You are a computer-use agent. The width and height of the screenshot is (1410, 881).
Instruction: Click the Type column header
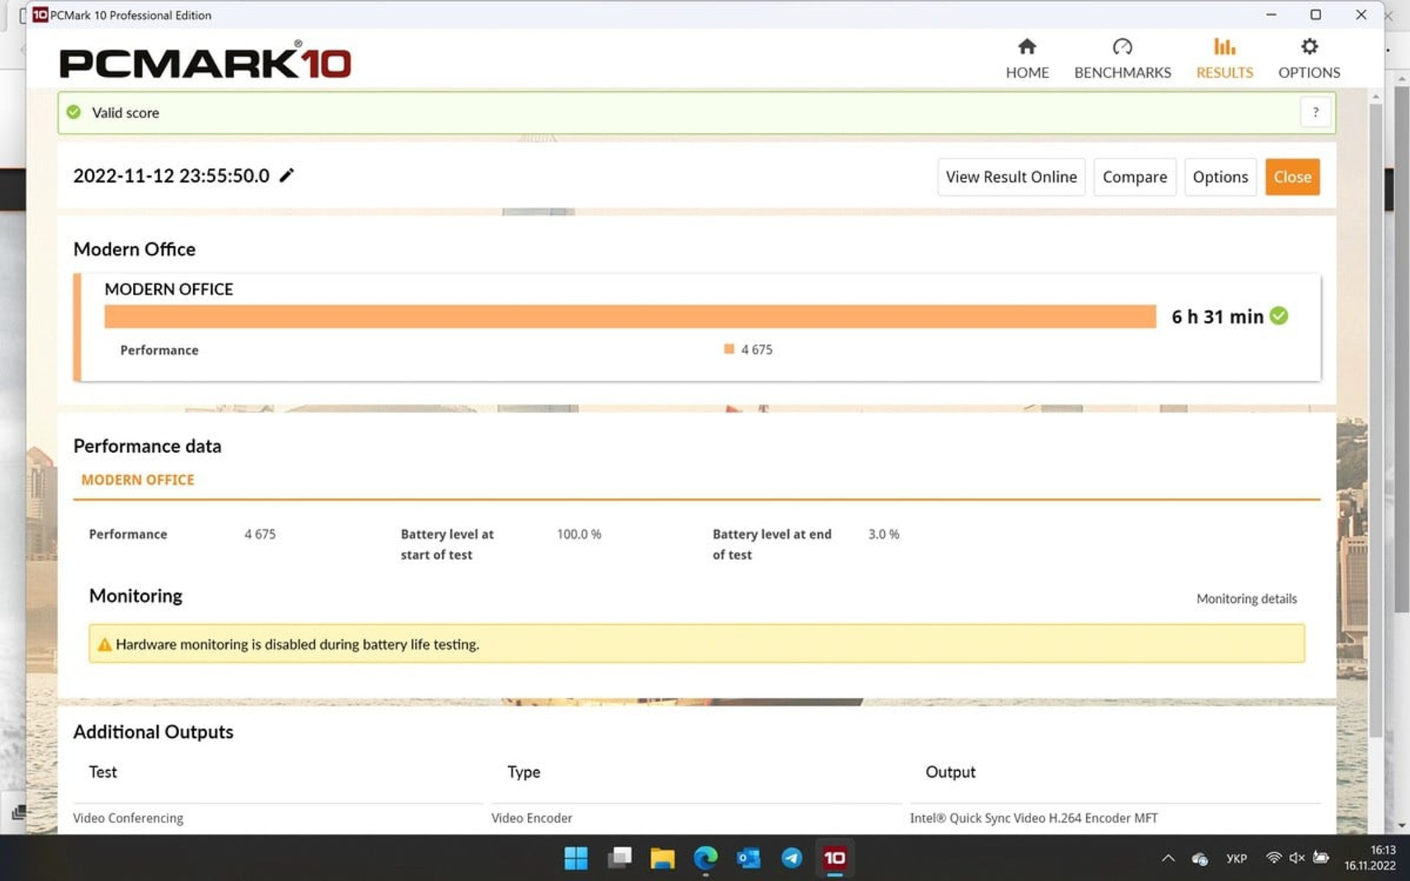[x=524, y=772]
